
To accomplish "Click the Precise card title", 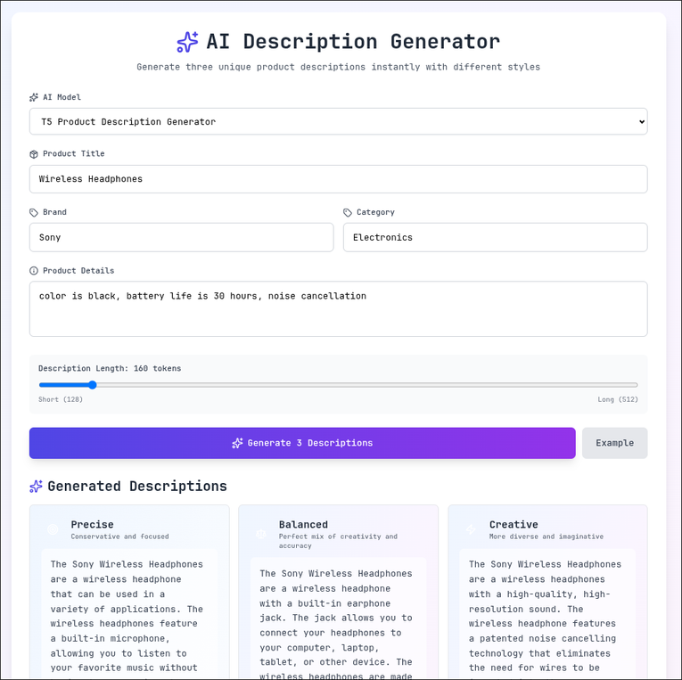I will pos(92,524).
